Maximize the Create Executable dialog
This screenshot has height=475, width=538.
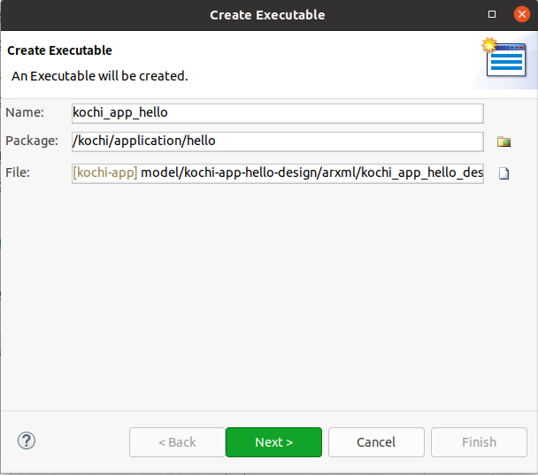[x=492, y=14]
